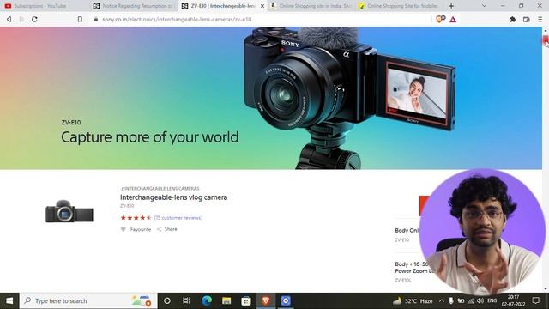The height and width of the screenshot is (309, 549).
Task: Bookmark this page icon
Action: (80, 19)
